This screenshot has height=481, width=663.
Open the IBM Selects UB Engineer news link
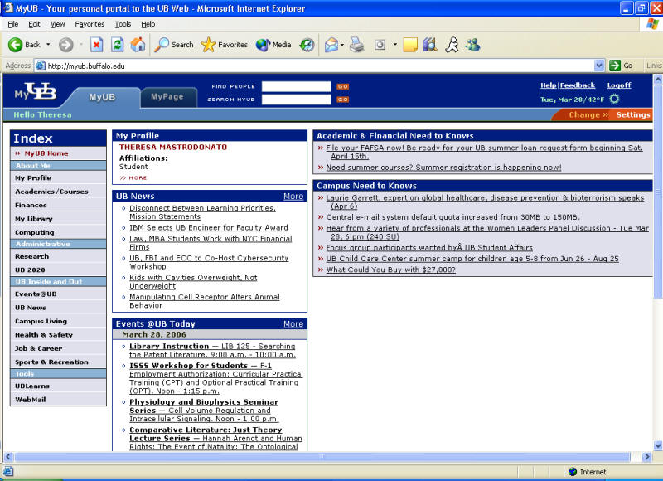[209, 227]
